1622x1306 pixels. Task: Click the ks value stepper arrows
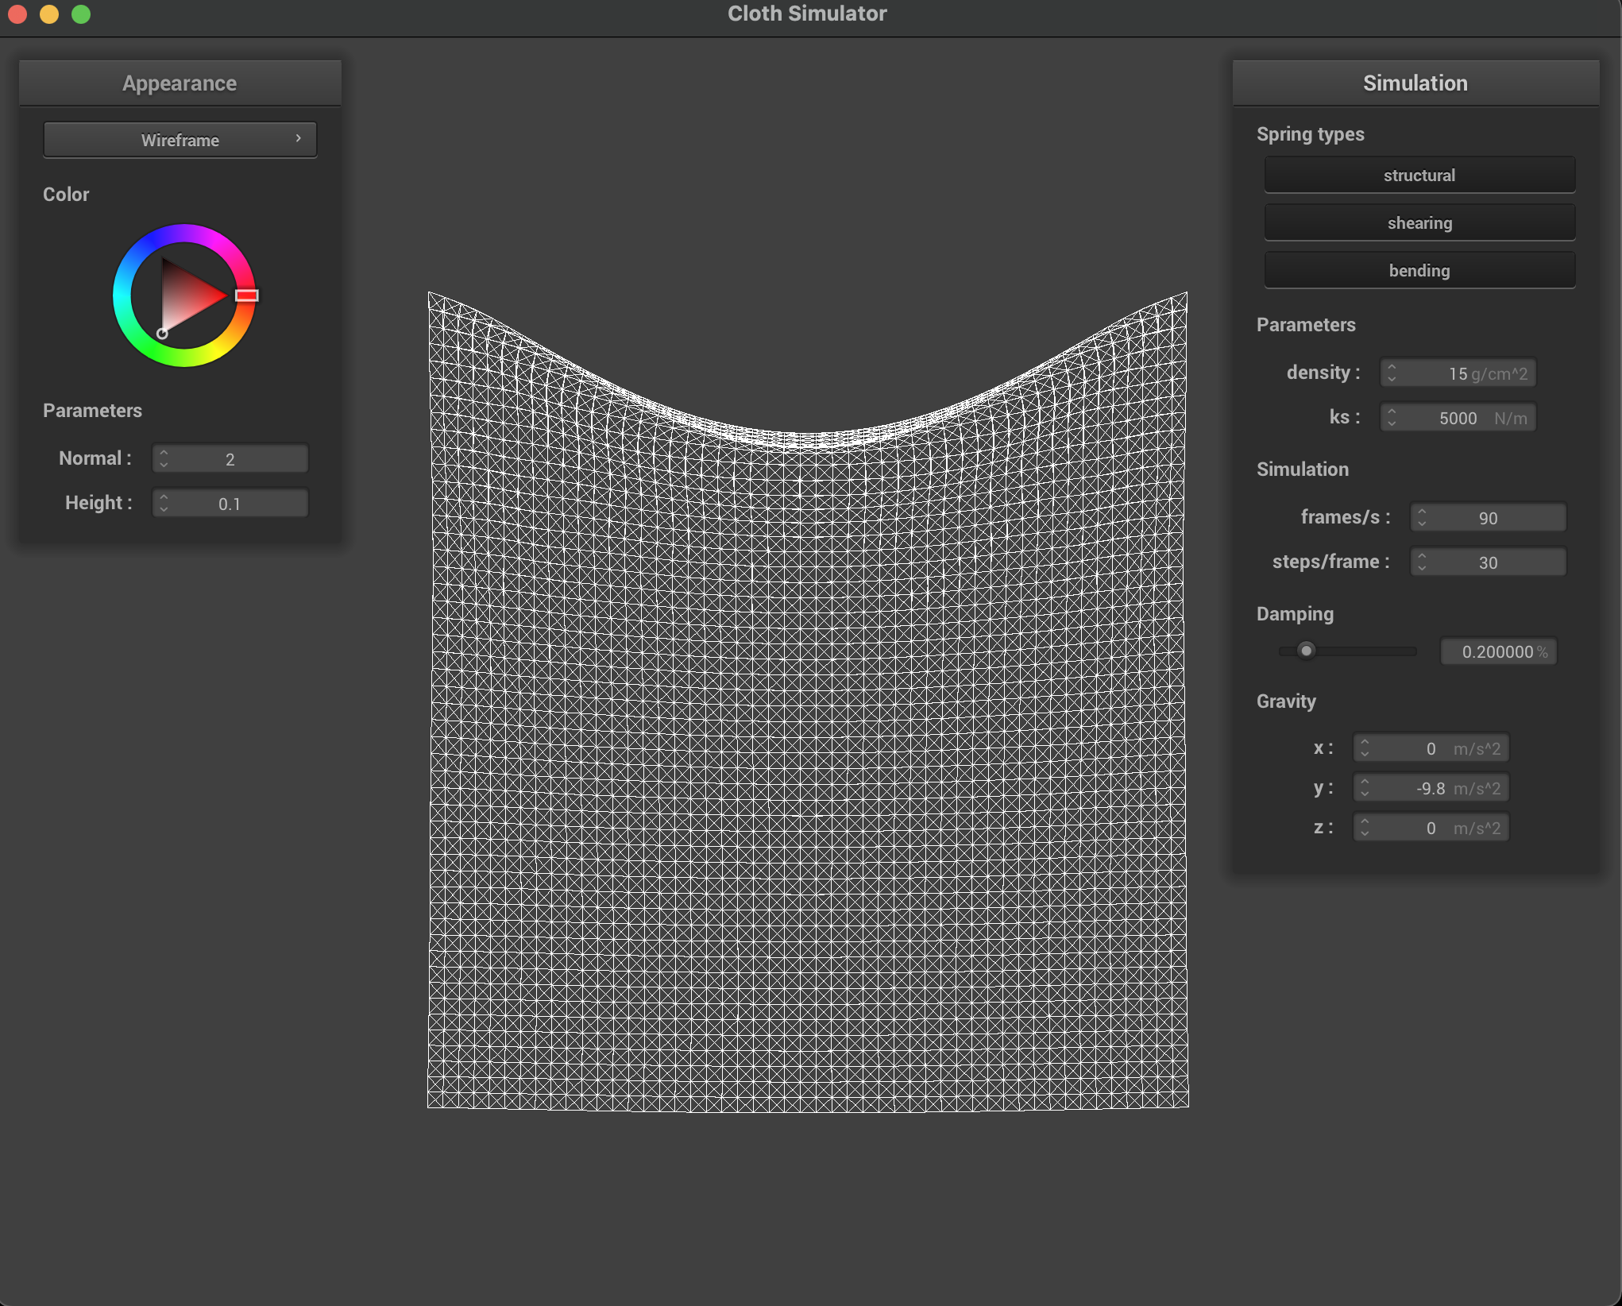[1392, 417]
